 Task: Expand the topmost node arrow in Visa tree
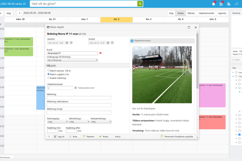point(233,72)
